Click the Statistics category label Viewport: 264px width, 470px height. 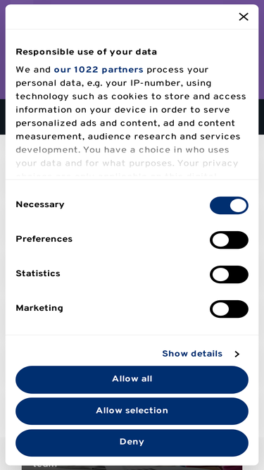click(x=38, y=273)
